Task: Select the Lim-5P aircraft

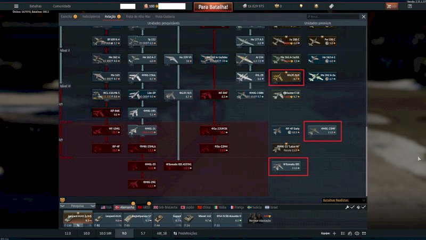Action: 142,95
